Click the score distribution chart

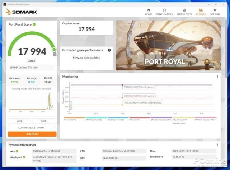point(32,102)
